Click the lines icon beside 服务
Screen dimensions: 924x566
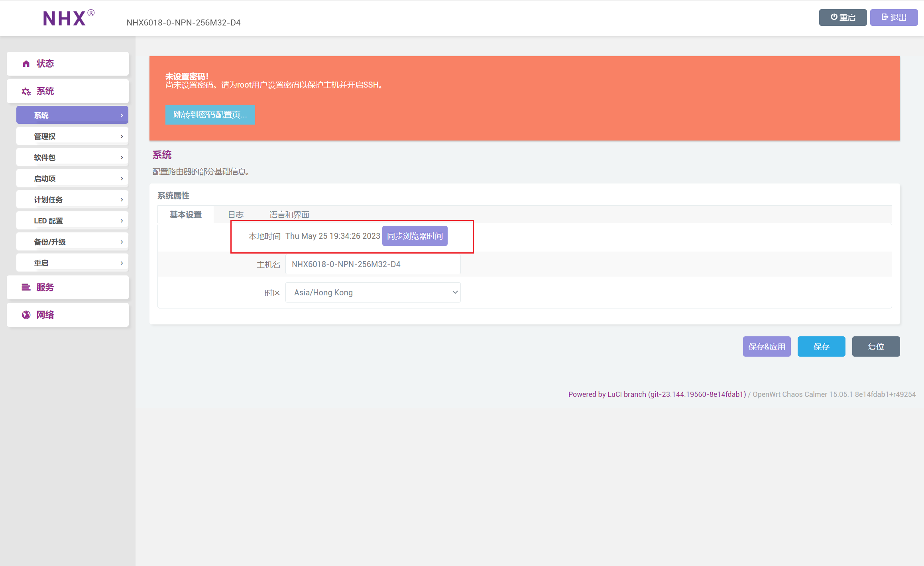click(x=26, y=287)
